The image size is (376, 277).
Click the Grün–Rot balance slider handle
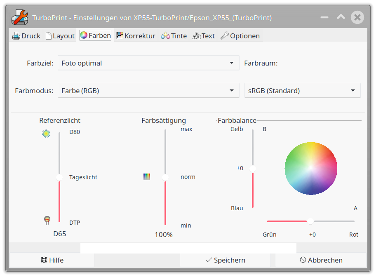(310, 221)
